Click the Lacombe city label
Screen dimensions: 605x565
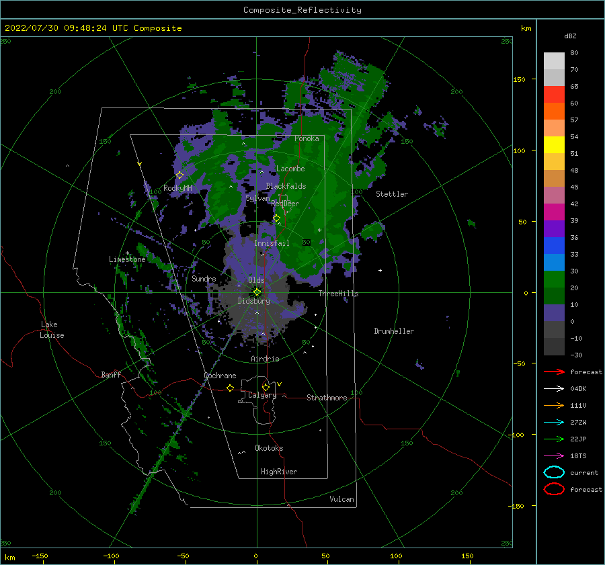click(290, 169)
